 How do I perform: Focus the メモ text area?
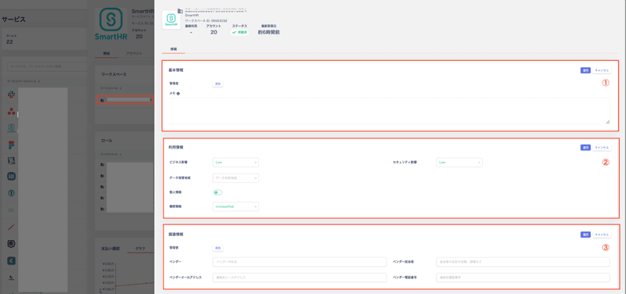point(389,111)
